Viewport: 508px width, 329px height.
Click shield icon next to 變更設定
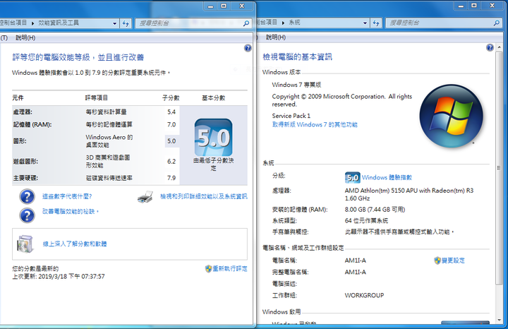[437, 261]
